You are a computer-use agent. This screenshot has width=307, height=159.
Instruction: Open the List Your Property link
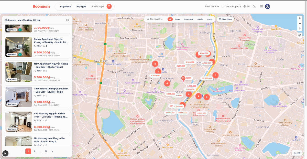(x=231, y=6)
